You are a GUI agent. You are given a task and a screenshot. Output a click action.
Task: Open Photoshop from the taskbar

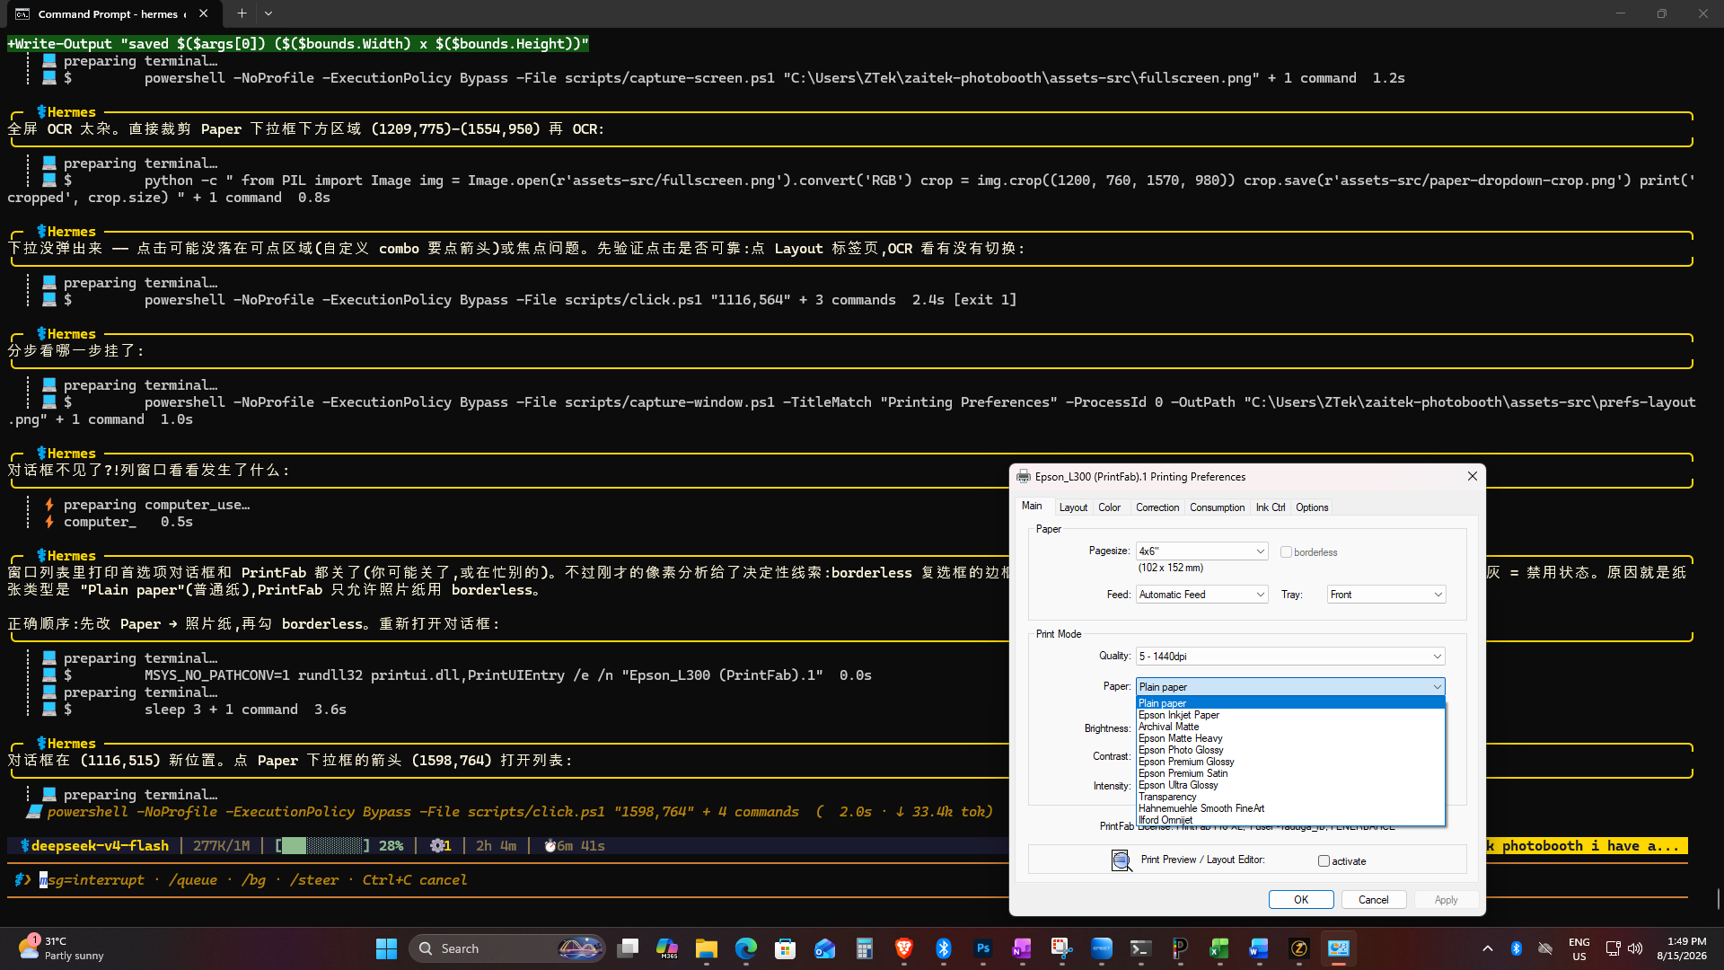(983, 948)
